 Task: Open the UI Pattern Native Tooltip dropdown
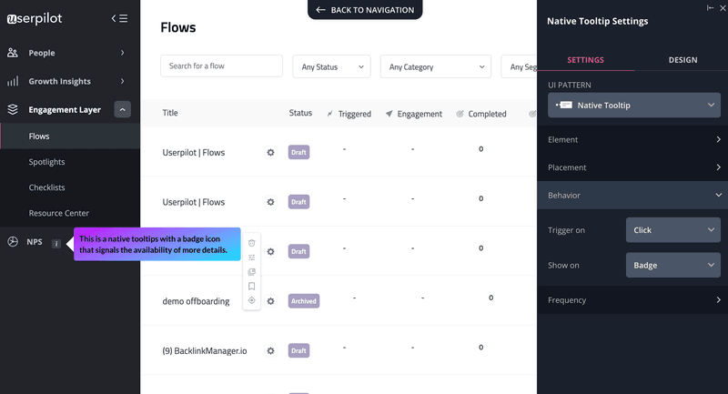[634, 106]
